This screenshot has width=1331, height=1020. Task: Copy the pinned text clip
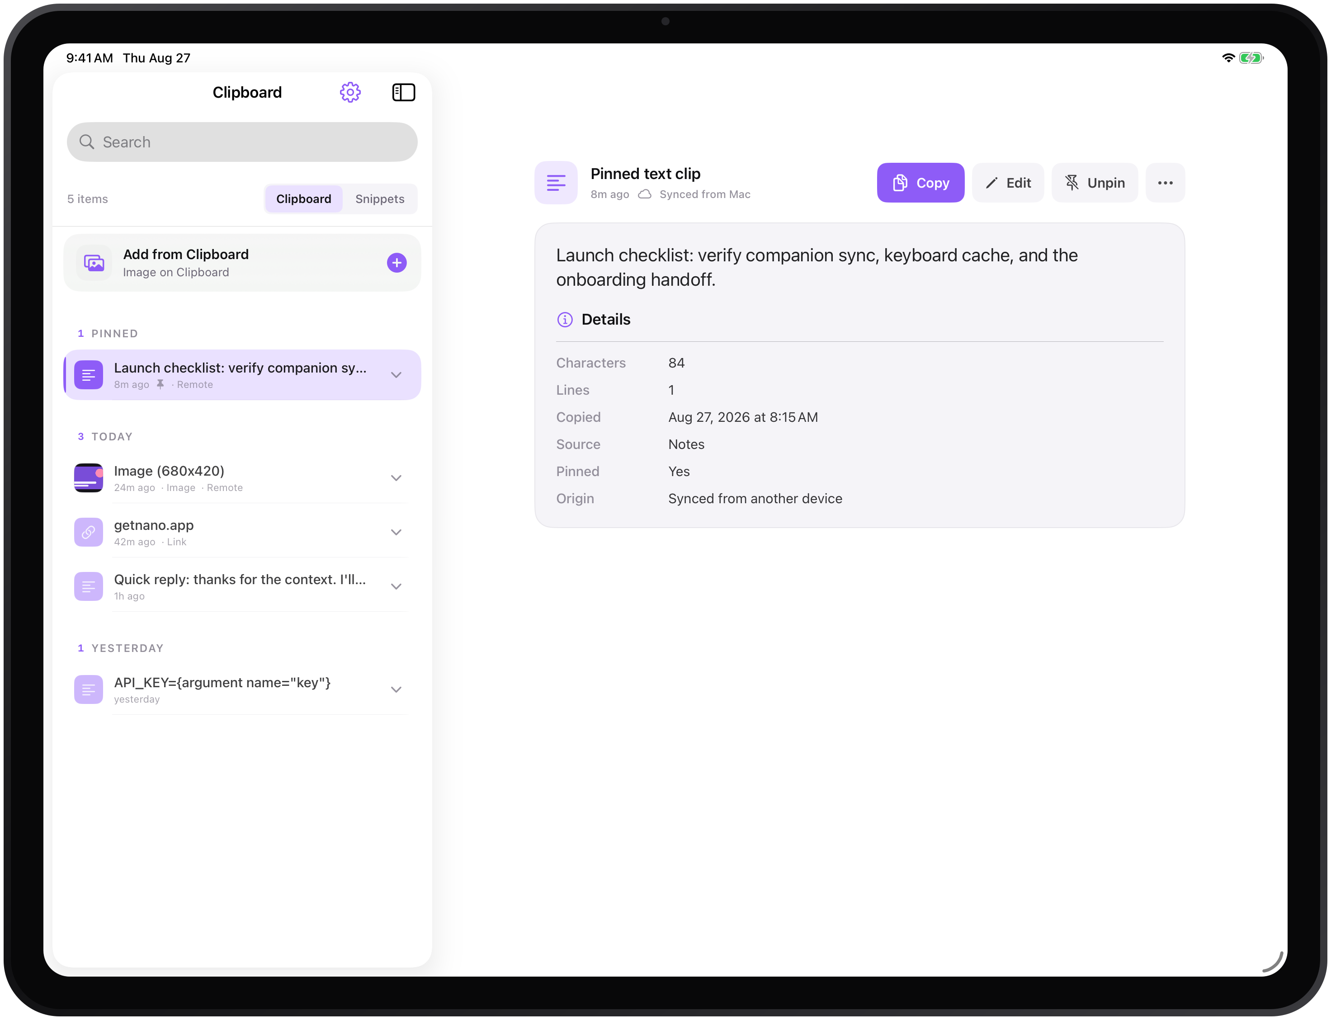point(920,183)
